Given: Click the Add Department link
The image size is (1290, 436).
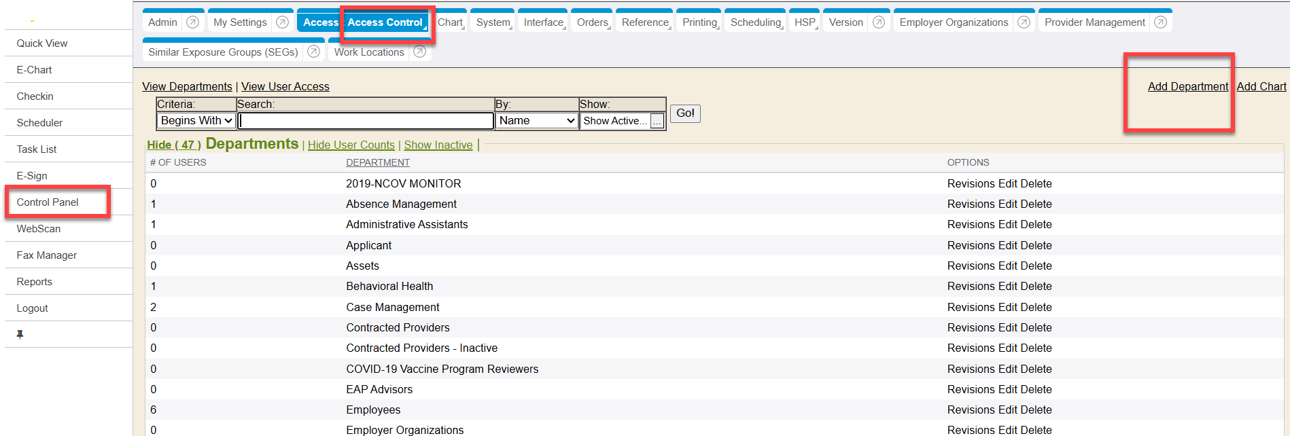Looking at the screenshot, I should 1187,87.
